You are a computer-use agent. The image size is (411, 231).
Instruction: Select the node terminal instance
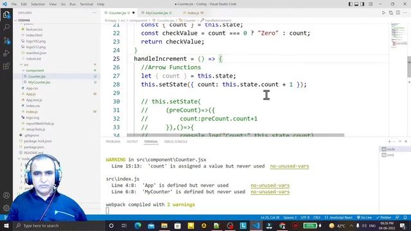pyautogui.click(x=395, y=149)
